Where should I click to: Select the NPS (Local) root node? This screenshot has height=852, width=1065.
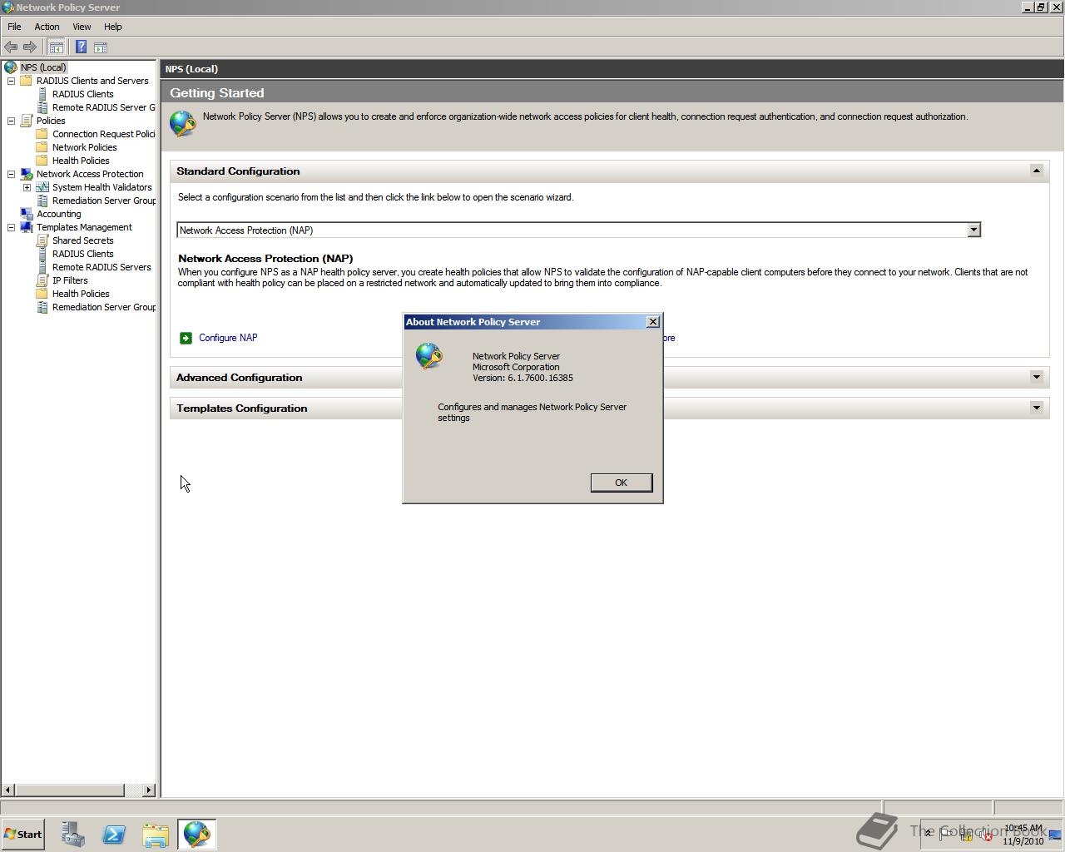(43, 67)
